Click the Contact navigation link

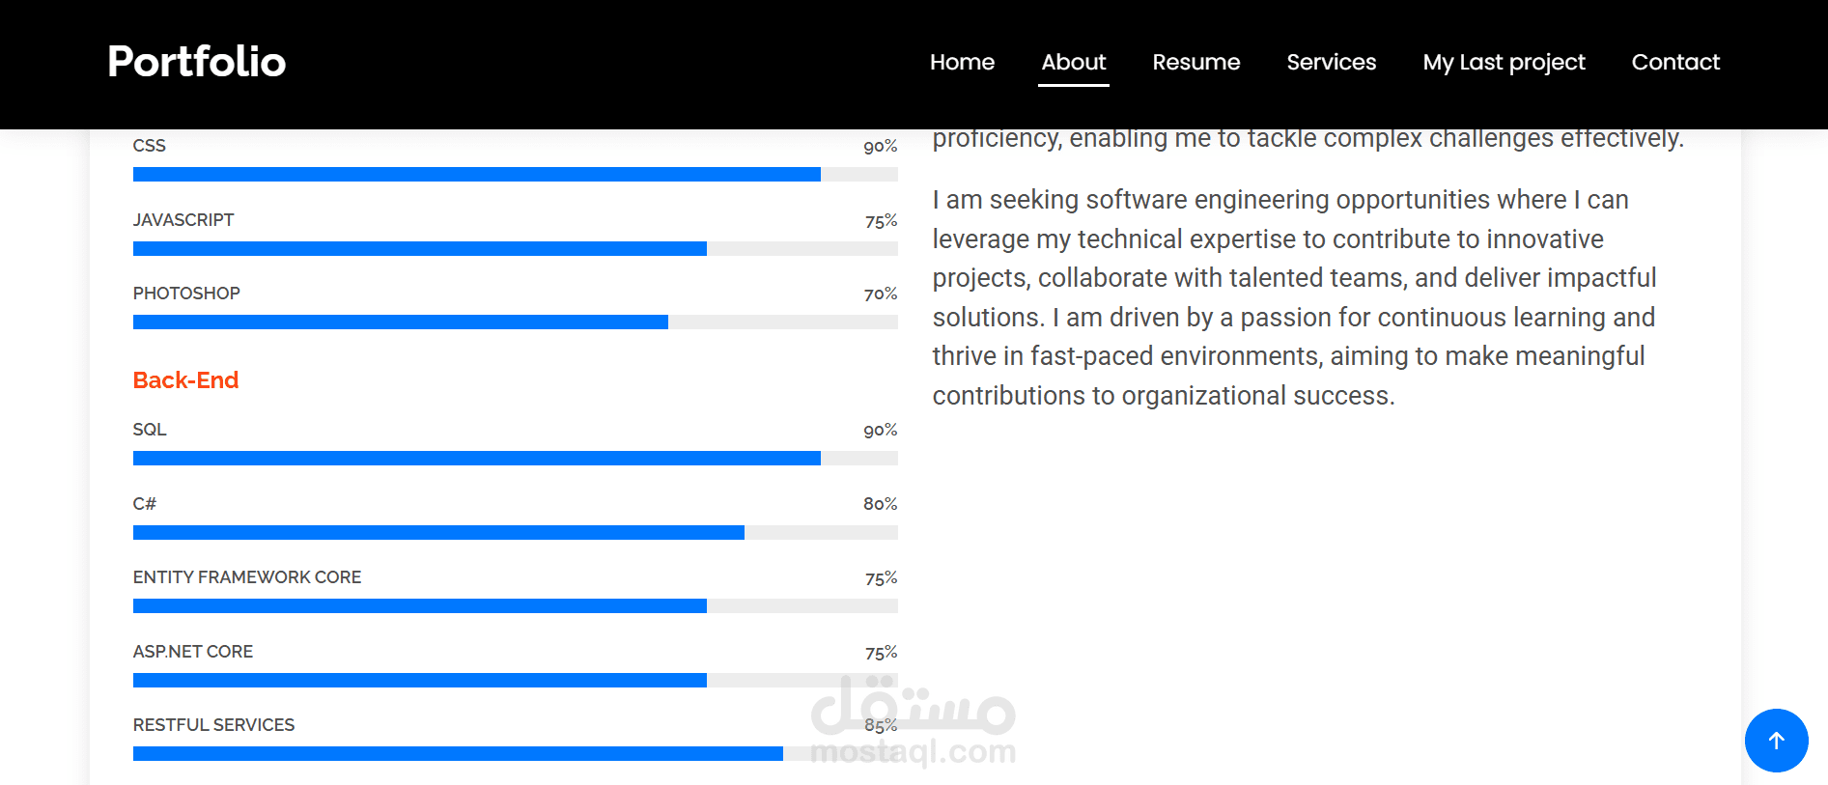point(1675,62)
